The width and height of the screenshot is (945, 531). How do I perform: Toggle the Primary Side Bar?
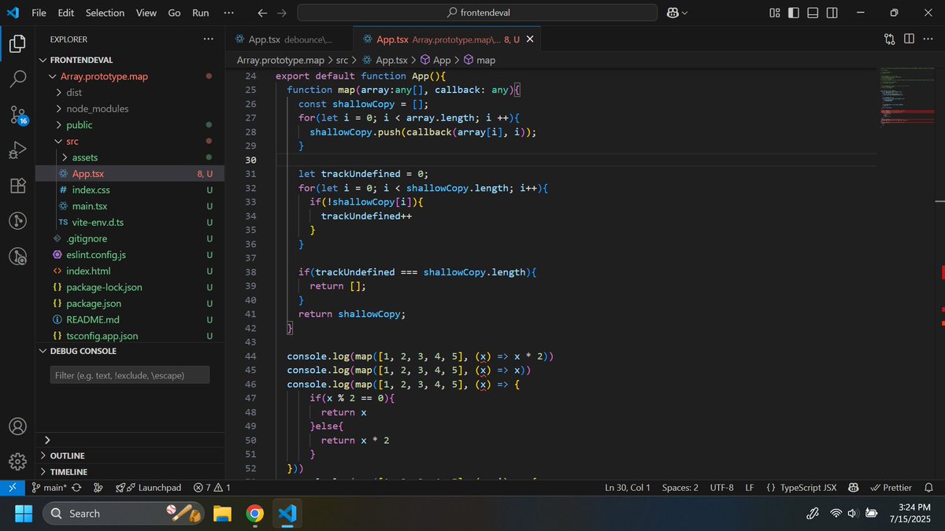pos(793,13)
